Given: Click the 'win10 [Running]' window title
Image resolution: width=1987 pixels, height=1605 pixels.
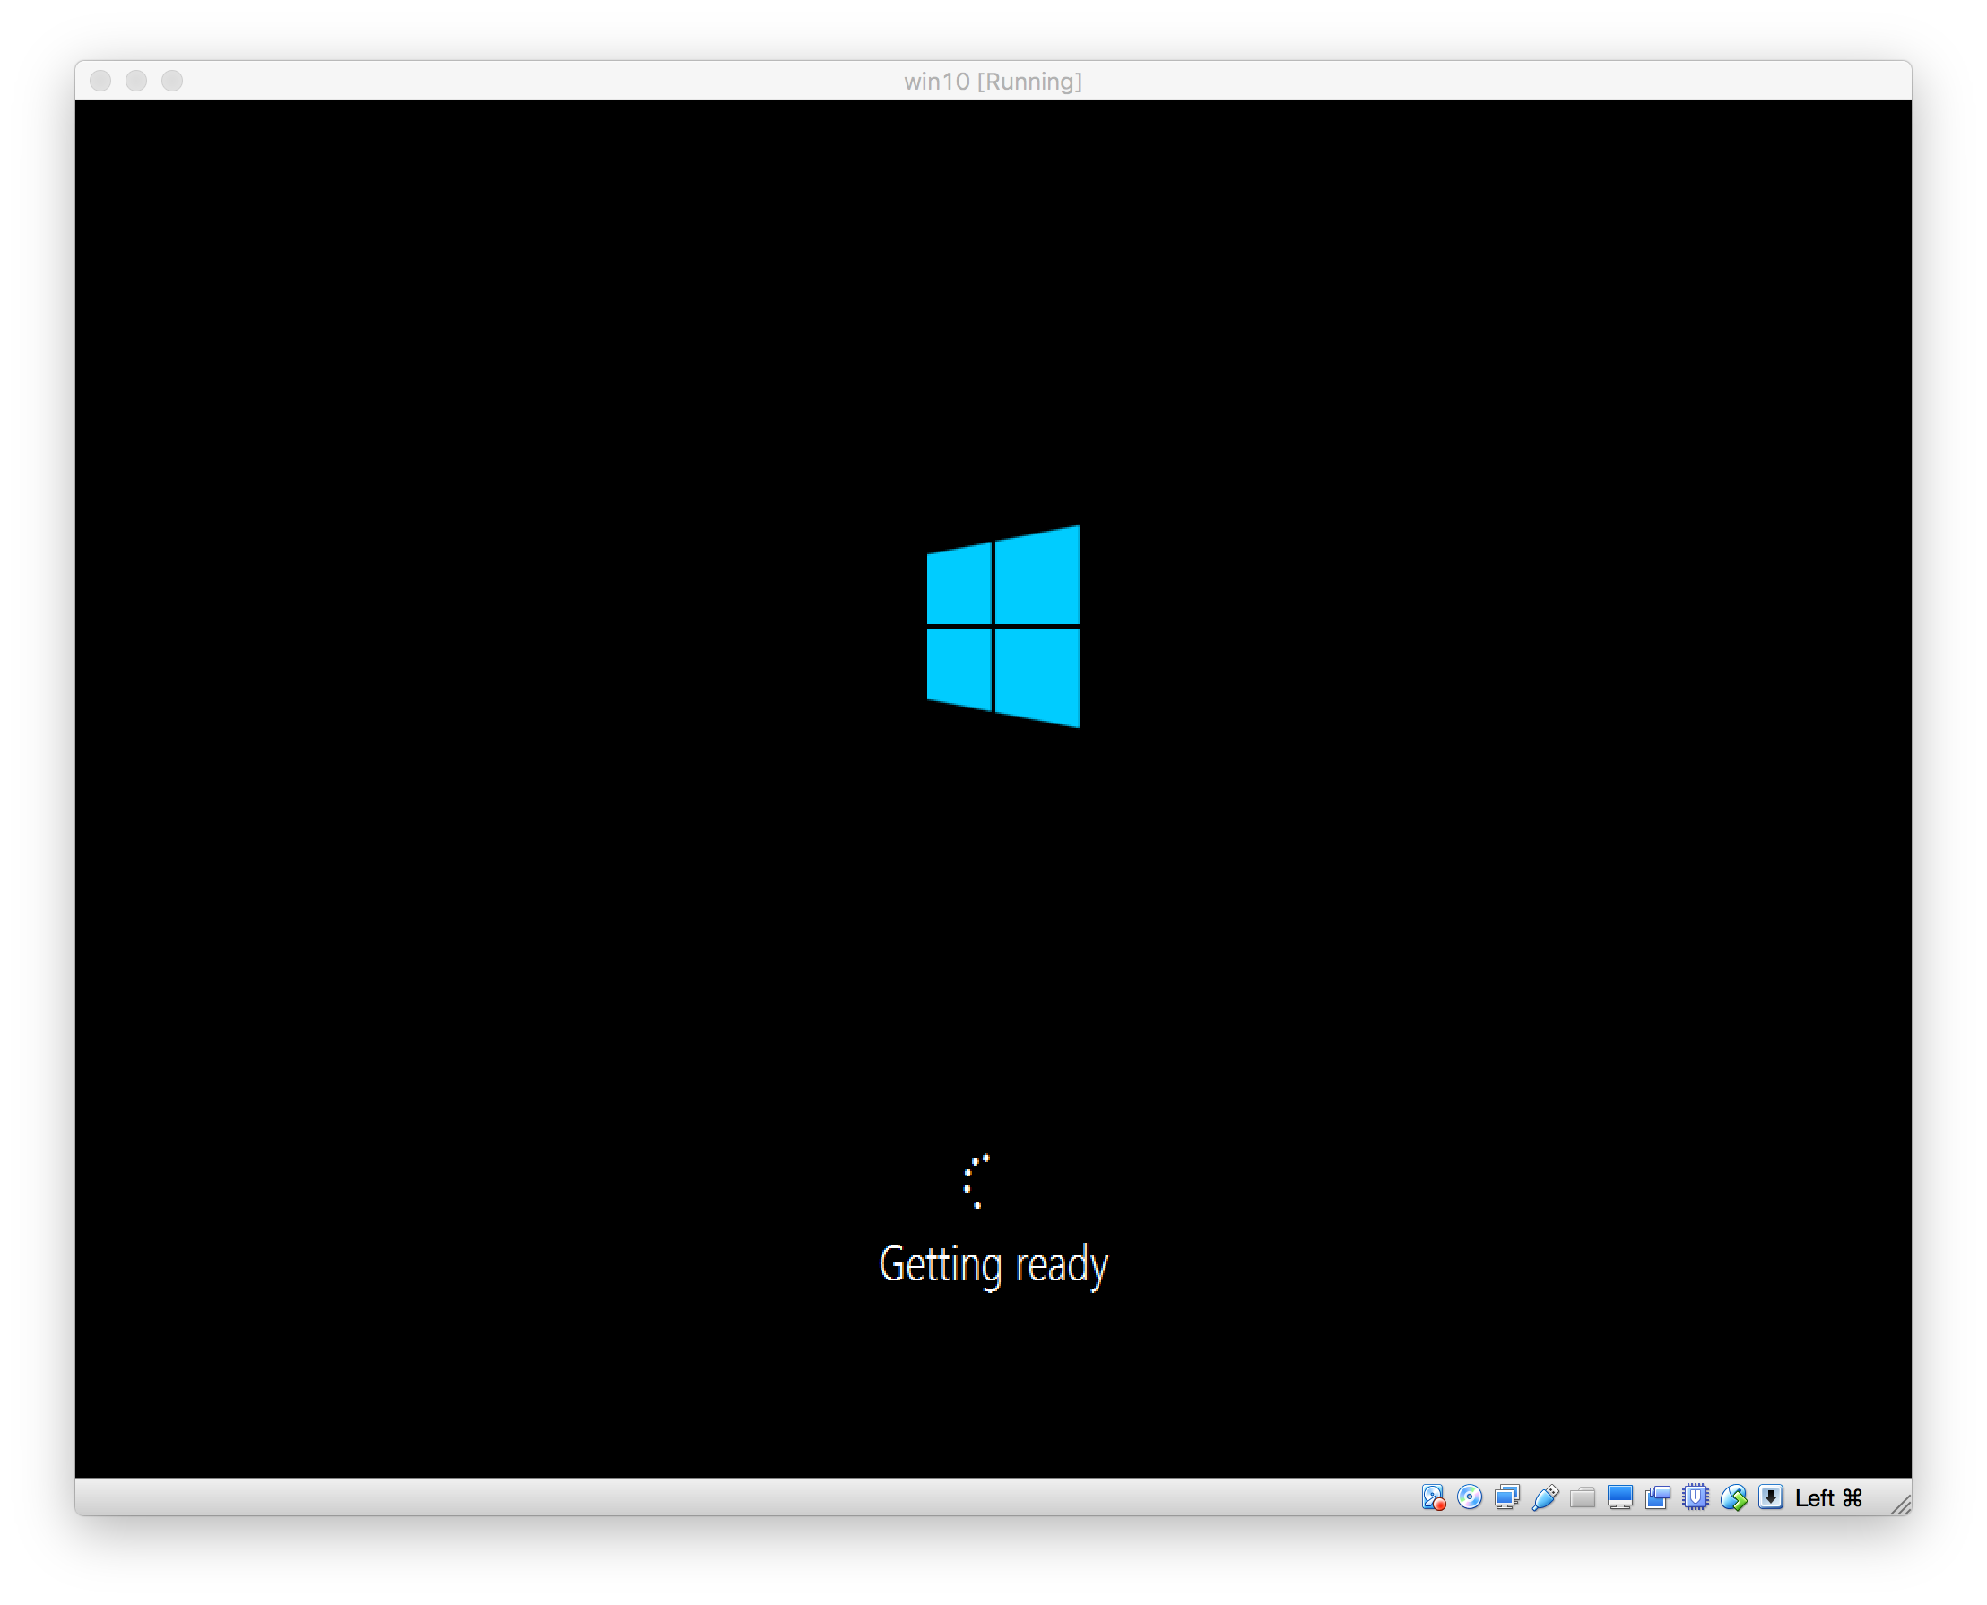Looking at the screenshot, I should 993,82.
